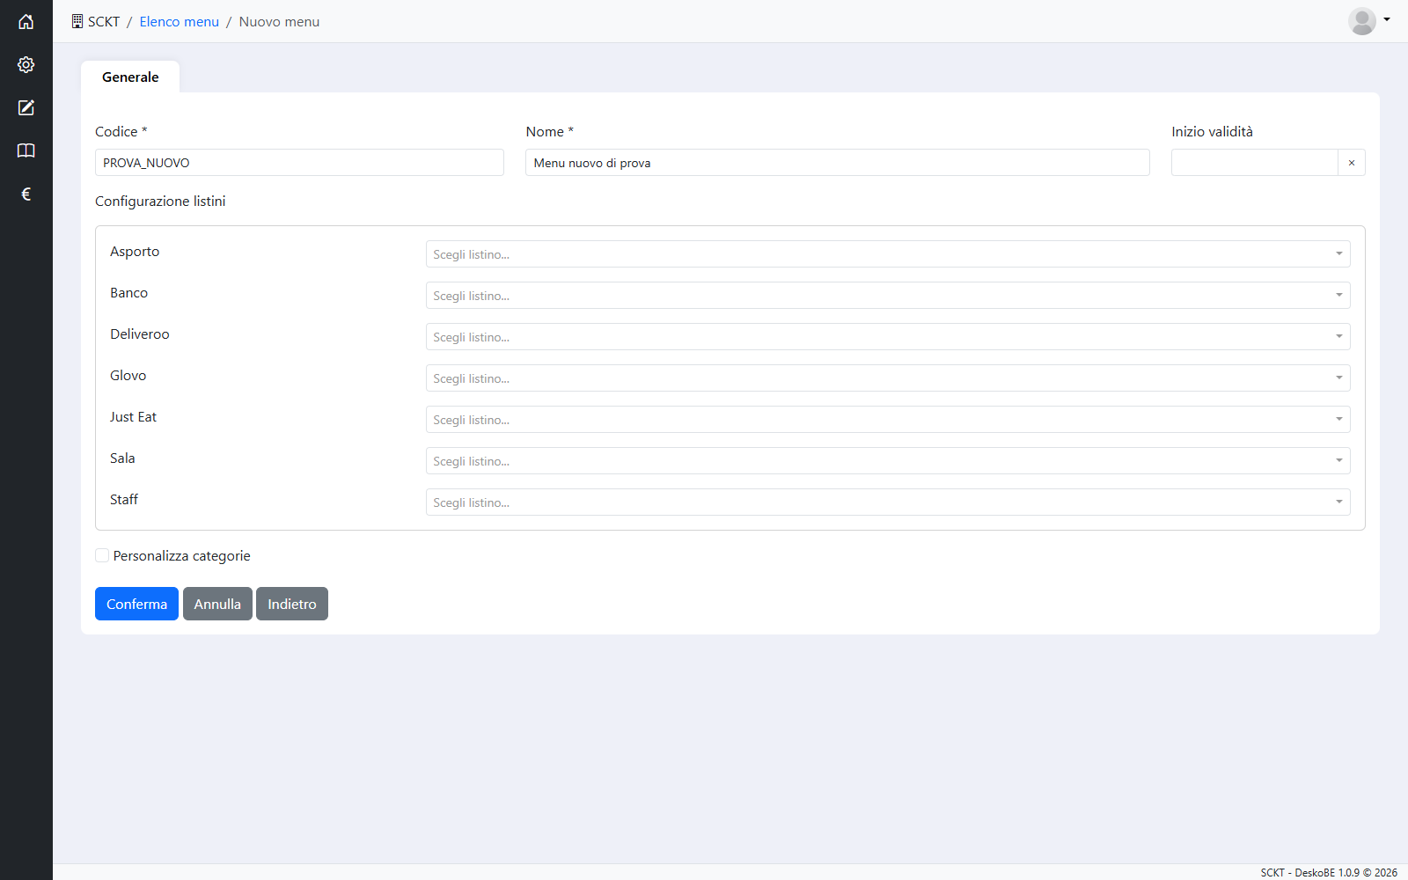Click the Personalizza categorie label
Screen dimensions: 1408x880
(x=181, y=555)
